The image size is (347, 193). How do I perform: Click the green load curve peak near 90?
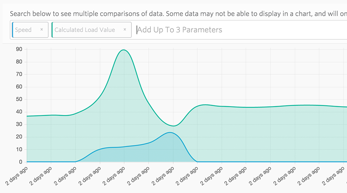click(x=123, y=50)
